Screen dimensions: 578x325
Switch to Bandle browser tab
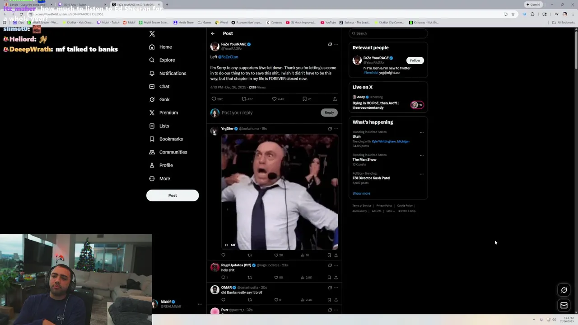(28, 5)
